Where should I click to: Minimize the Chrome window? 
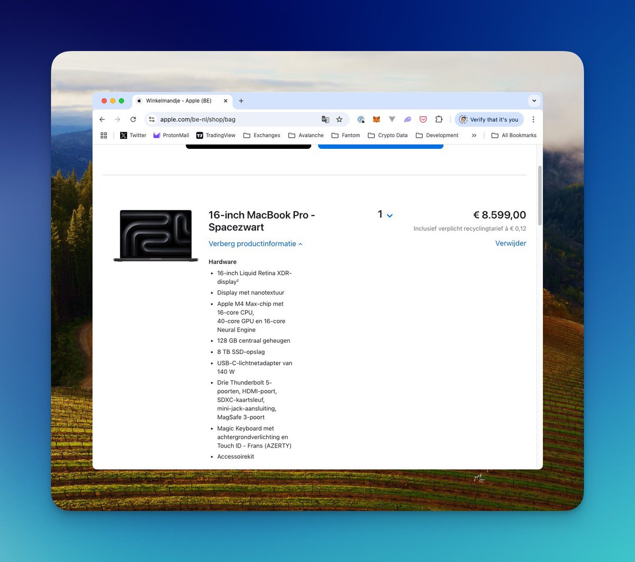pos(113,101)
